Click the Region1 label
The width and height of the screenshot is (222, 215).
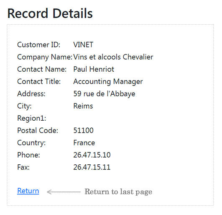point(32,118)
